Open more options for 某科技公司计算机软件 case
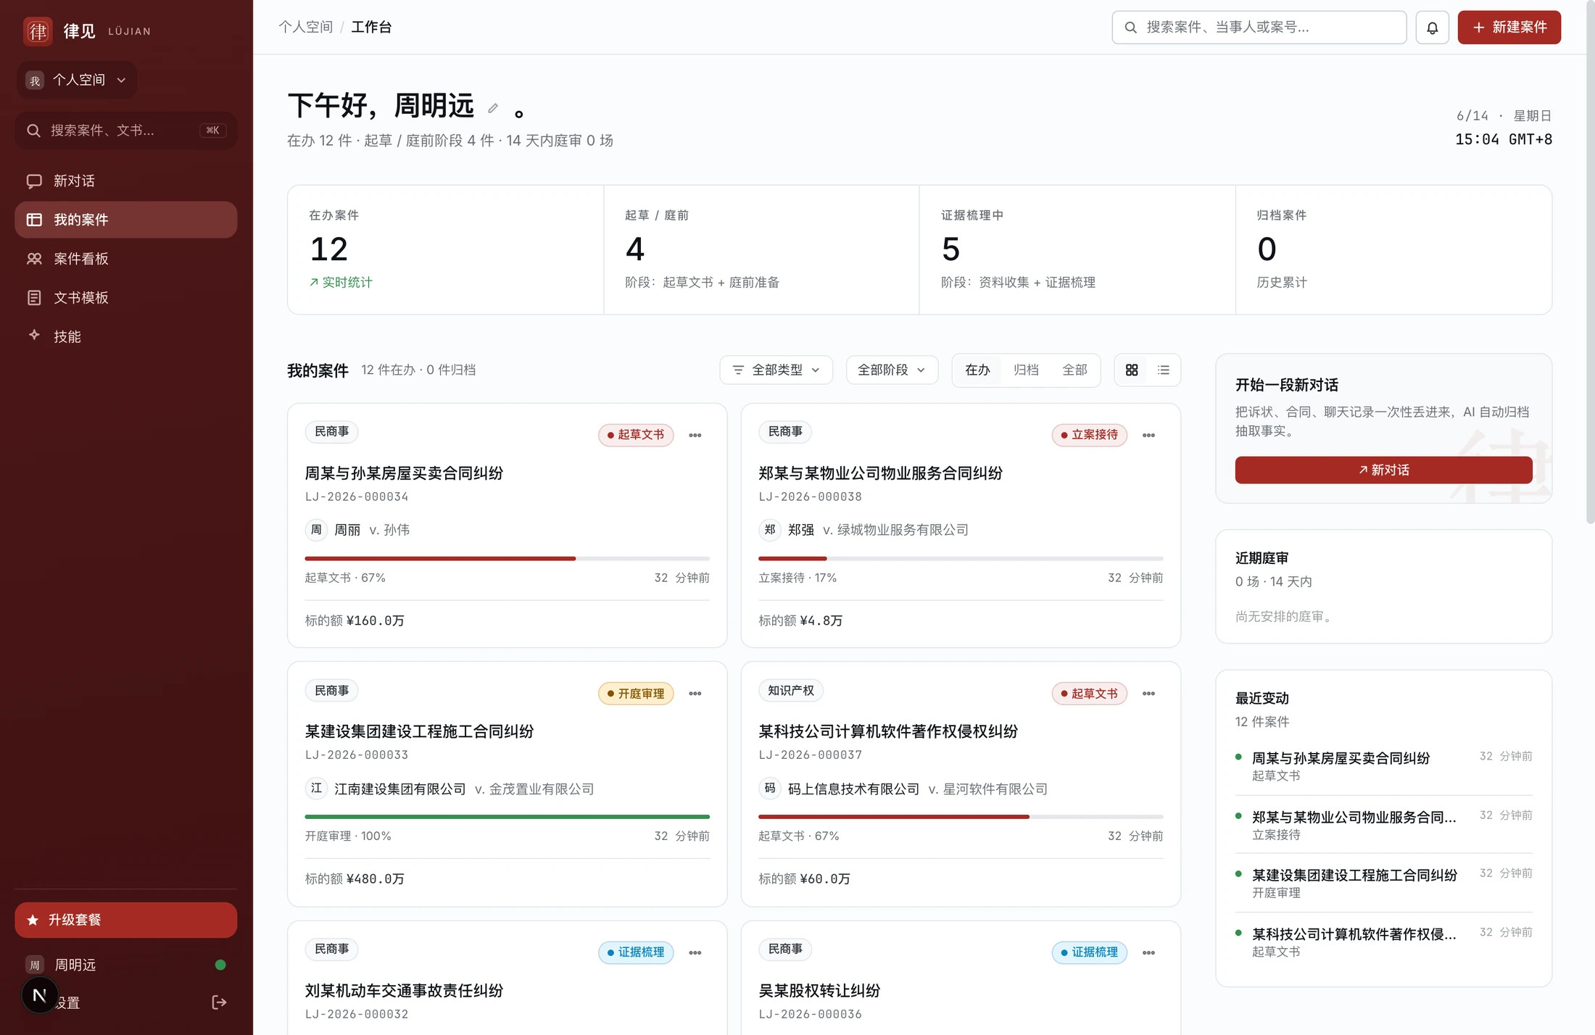 tap(1148, 694)
